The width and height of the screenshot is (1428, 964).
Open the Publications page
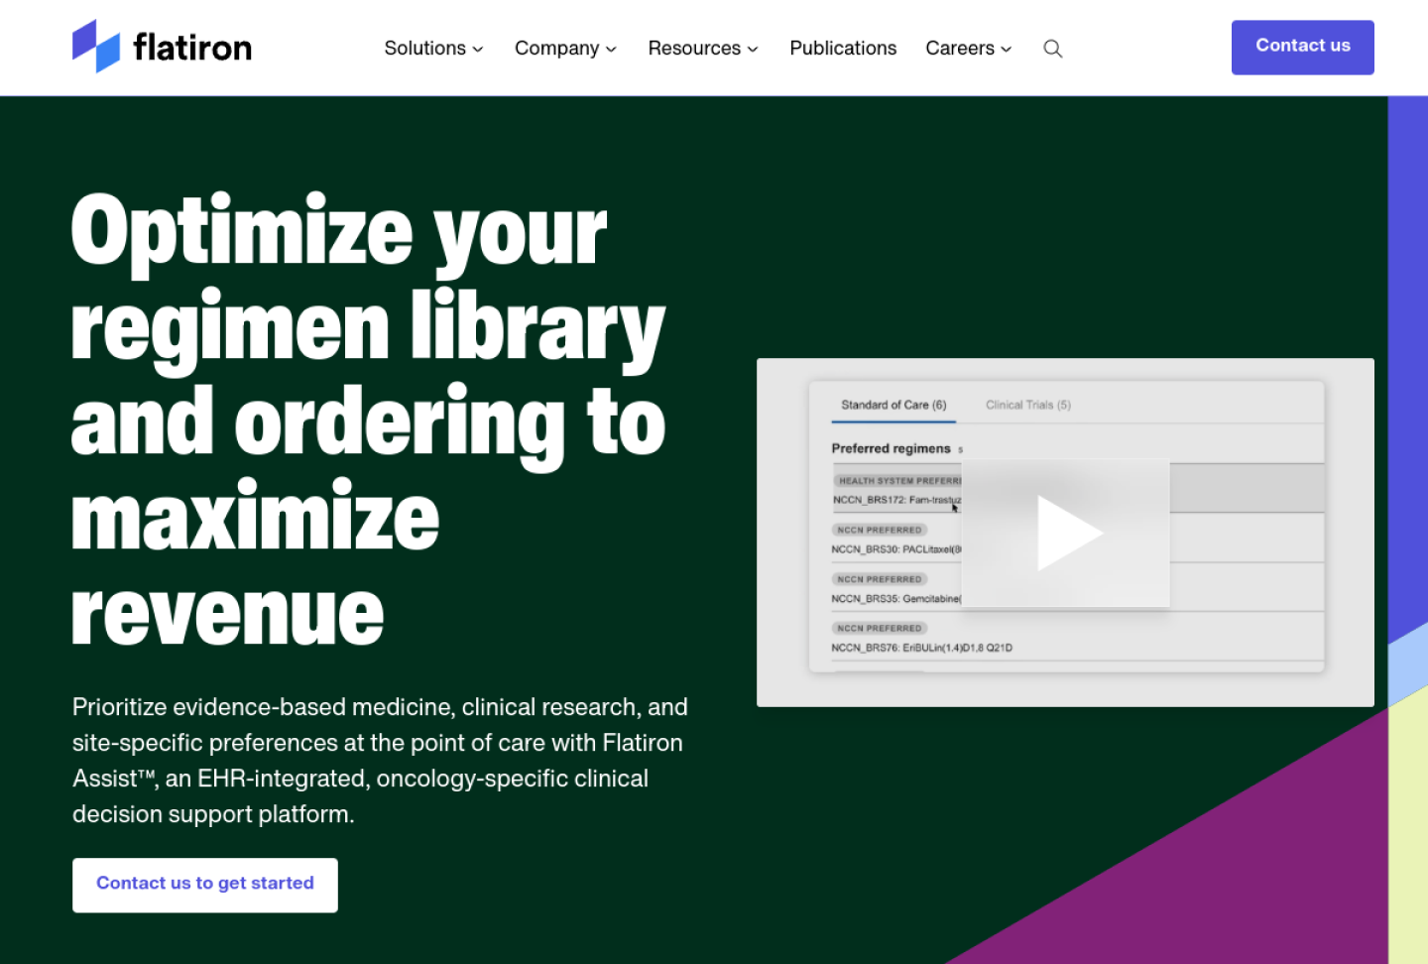click(843, 49)
